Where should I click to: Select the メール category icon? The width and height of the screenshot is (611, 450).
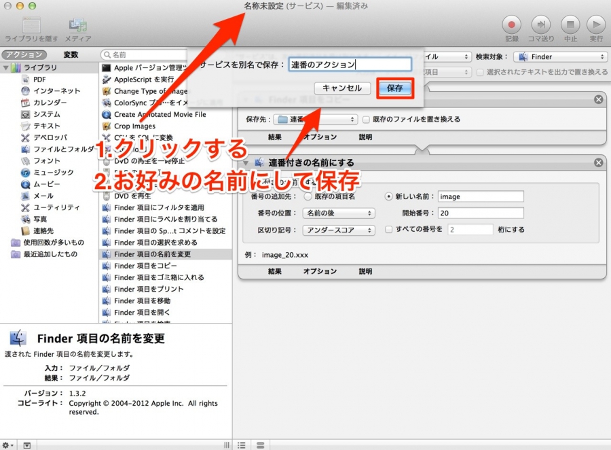click(25, 196)
